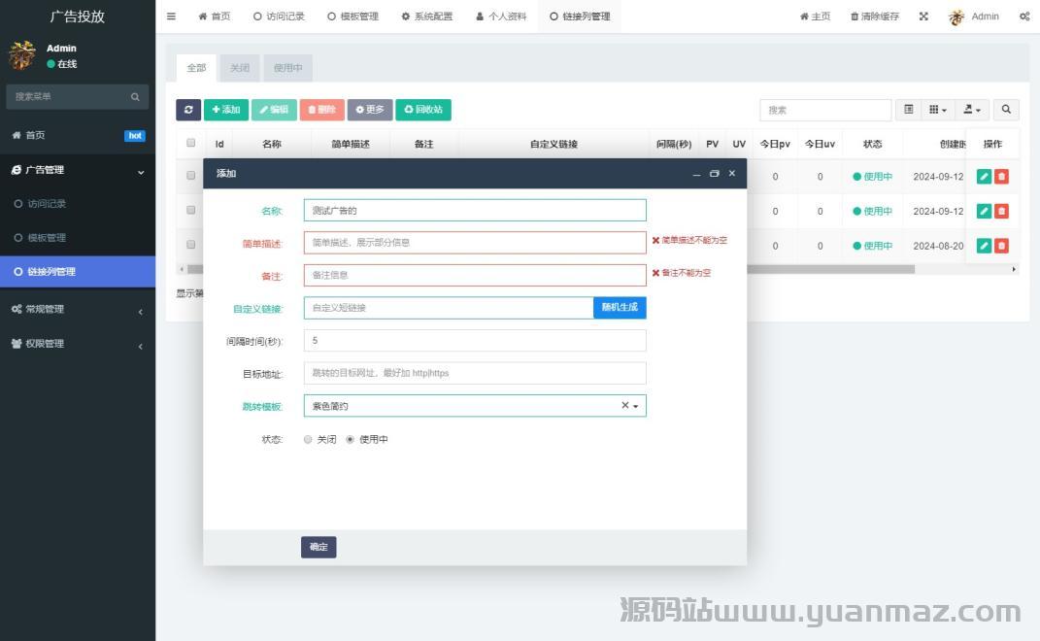Viewport: 1040px width, 641px height.
Task: Toggle the table list view icon
Action: pos(909,110)
